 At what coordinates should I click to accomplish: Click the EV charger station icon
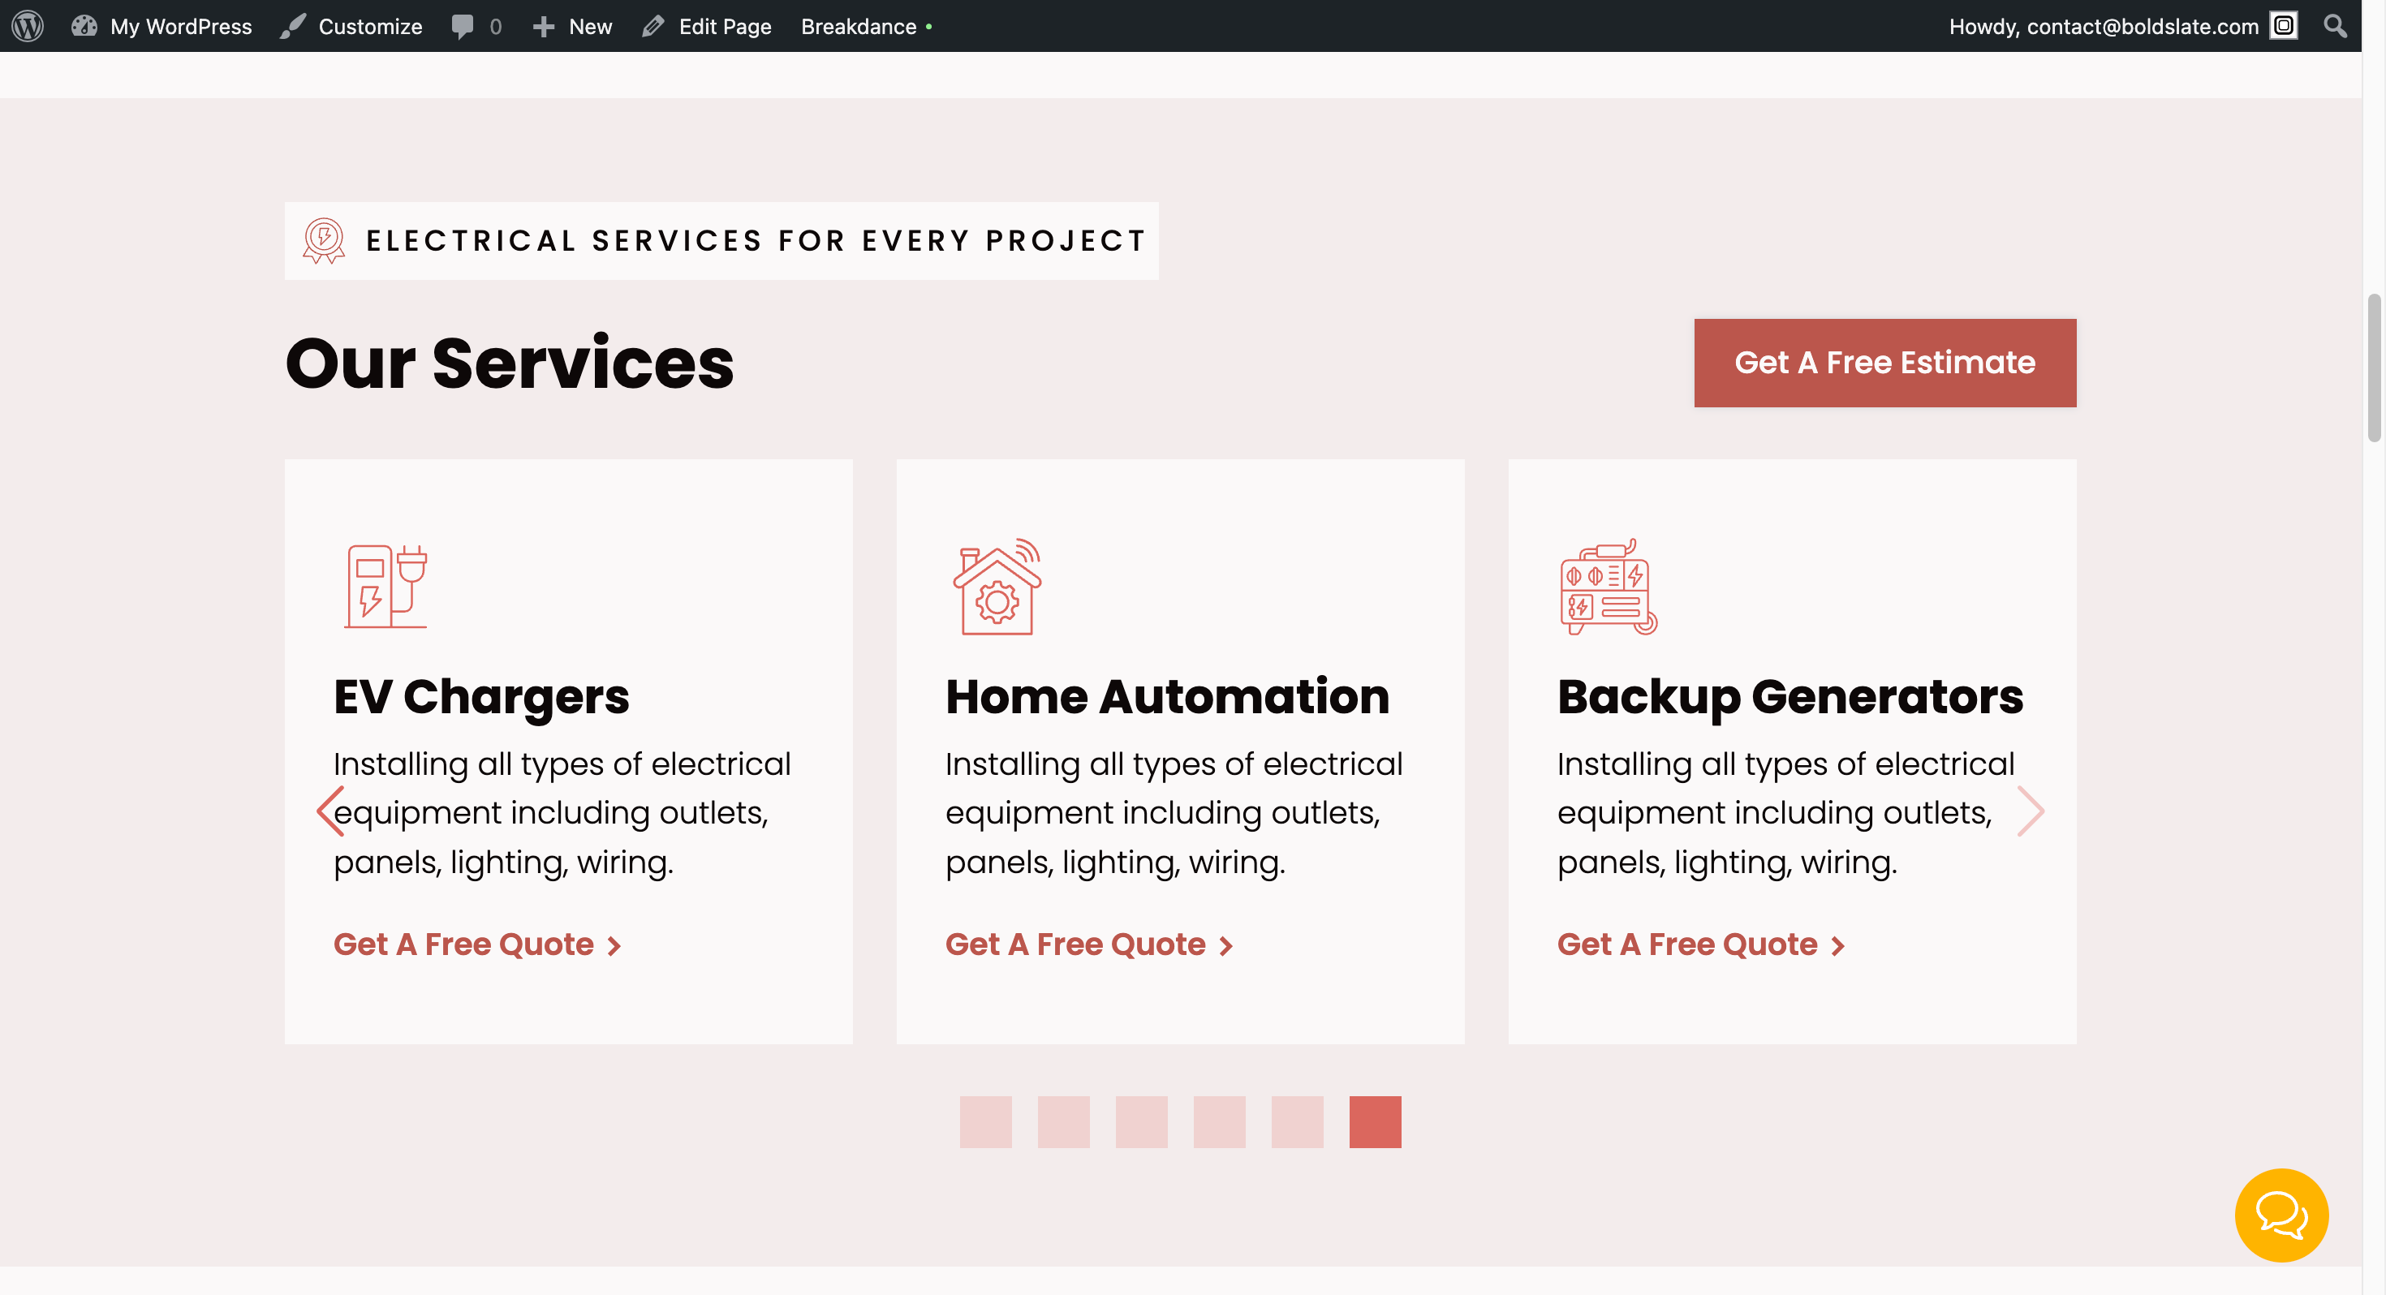[x=385, y=587]
